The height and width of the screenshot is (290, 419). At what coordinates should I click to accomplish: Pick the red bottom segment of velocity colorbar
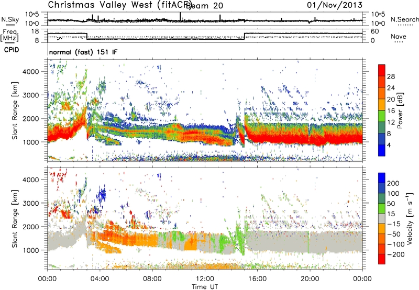[382, 259]
